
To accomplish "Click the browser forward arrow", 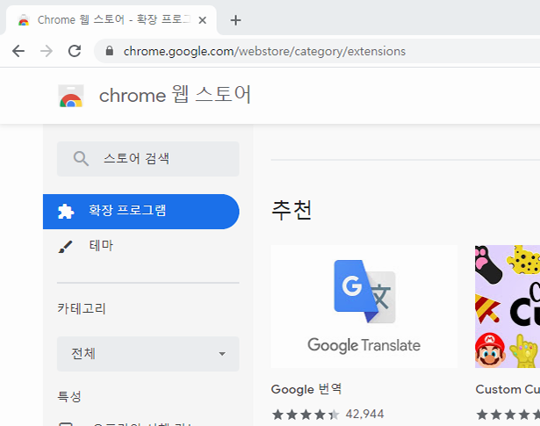I will (47, 51).
